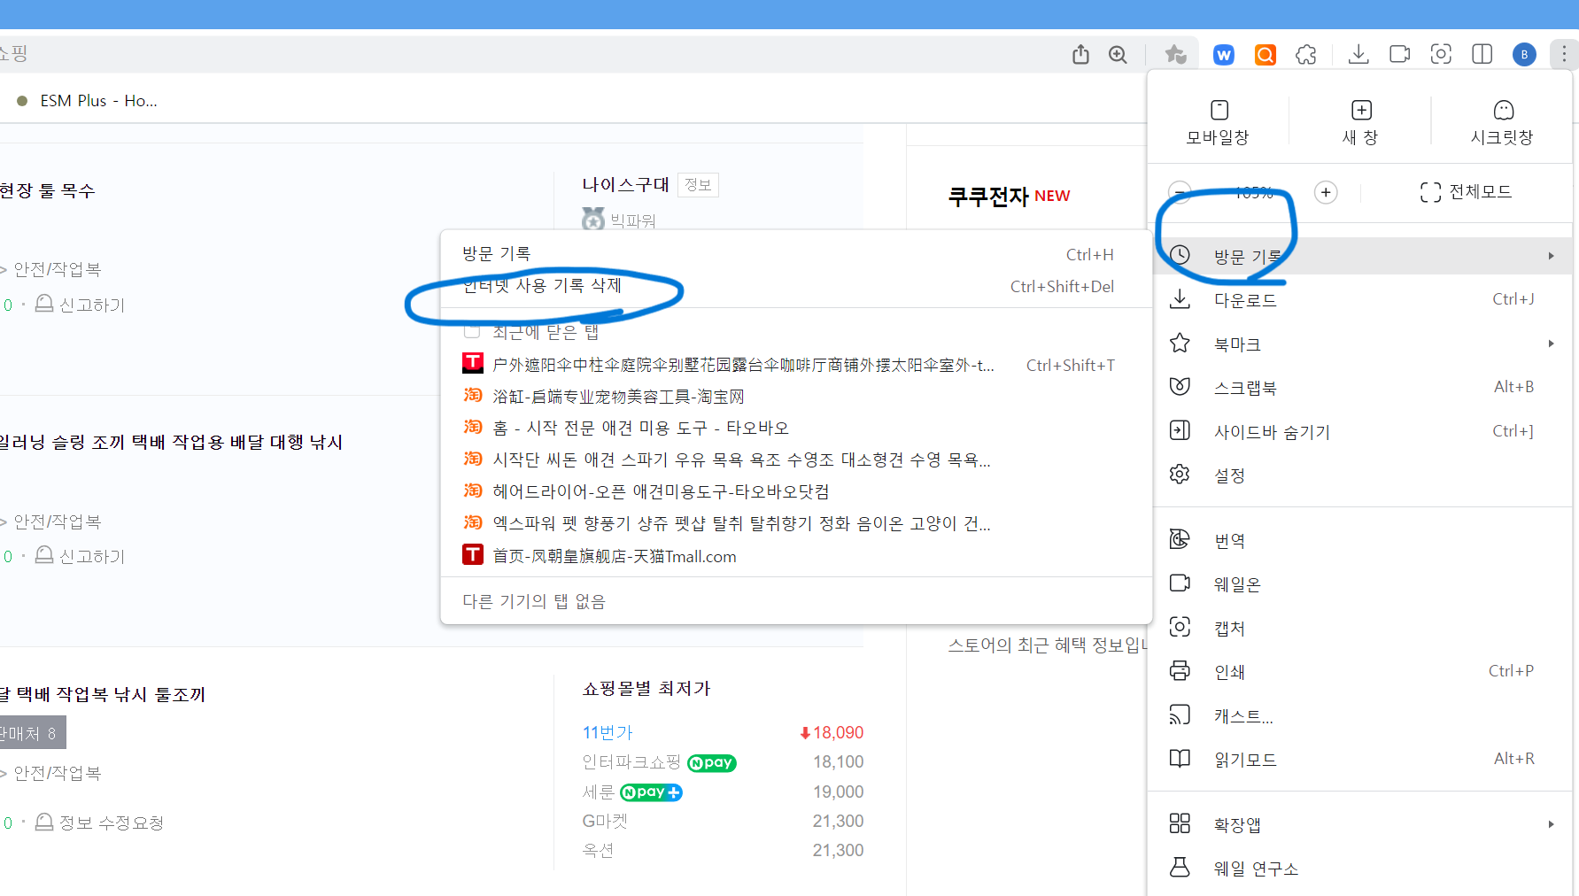1579x896 pixels.
Task: Expand the 북마크 submenu arrow
Action: click(1551, 344)
